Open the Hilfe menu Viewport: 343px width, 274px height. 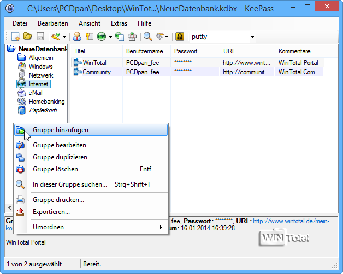point(144,23)
